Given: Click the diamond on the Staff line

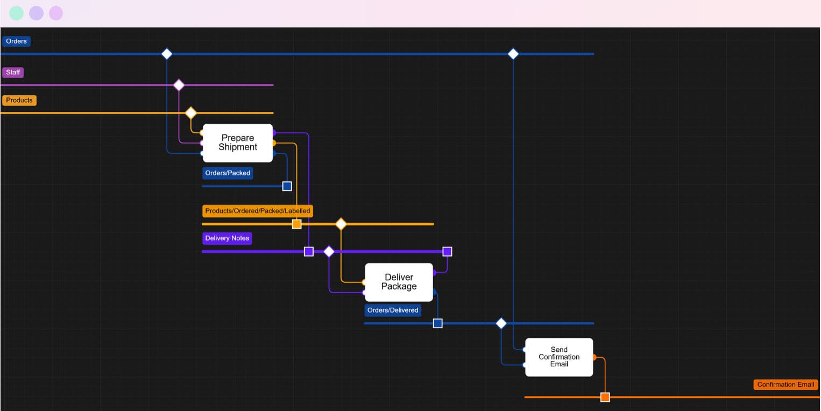Looking at the screenshot, I should [179, 85].
